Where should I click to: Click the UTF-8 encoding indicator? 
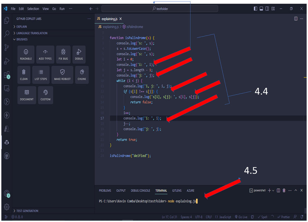pos(199,217)
